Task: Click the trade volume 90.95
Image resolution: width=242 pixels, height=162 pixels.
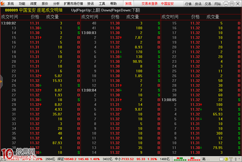Action: (x=138, y=62)
